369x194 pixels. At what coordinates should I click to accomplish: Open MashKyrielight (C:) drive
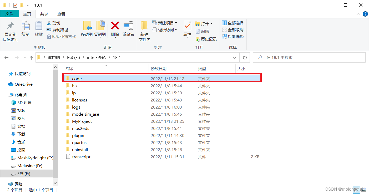32,158
